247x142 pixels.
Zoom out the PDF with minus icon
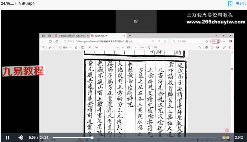click(117, 48)
